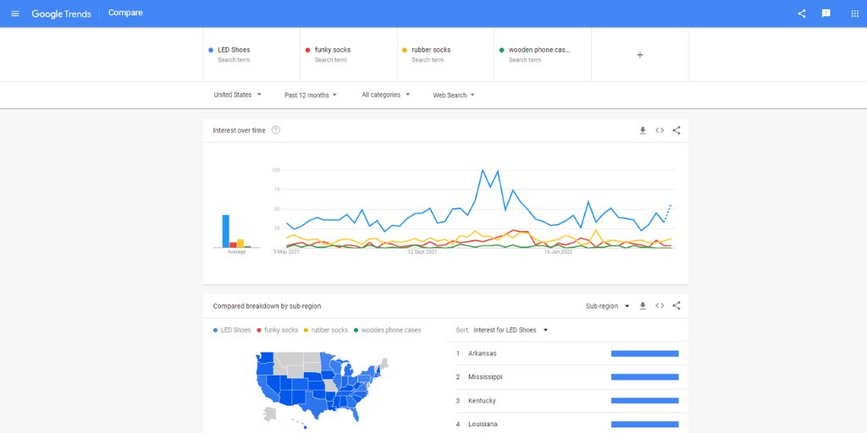The image size is (867, 433).
Task: Open the Sub-region dropdown
Action: click(x=608, y=306)
